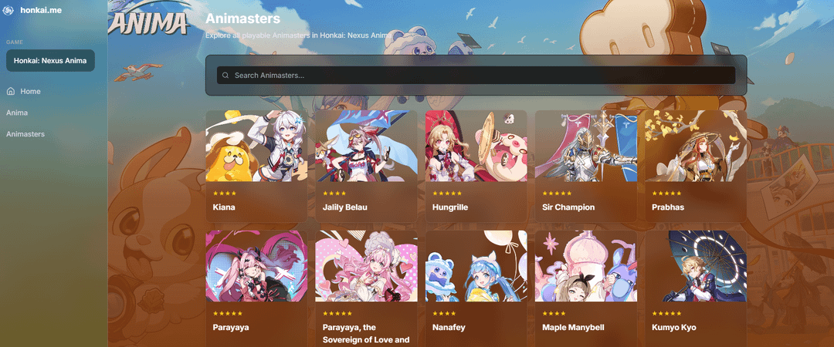The width and height of the screenshot is (834, 347).
Task: Click the ANIMA game logo graphic
Action: [x=148, y=22]
